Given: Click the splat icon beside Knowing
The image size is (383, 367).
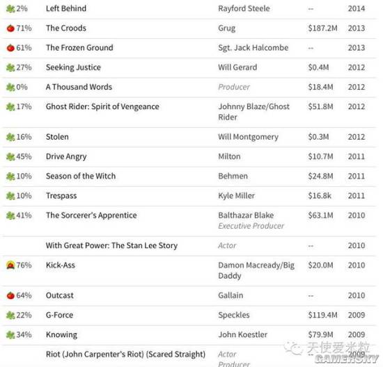Looking at the screenshot, I should pos(10,335).
